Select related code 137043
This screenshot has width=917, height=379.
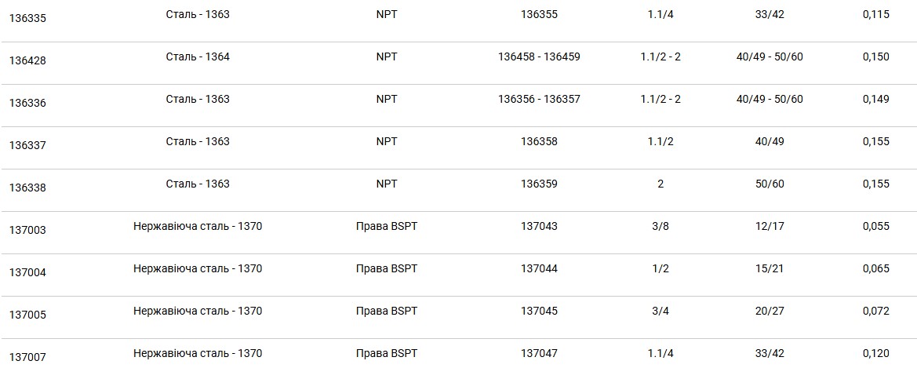point(539,226)
